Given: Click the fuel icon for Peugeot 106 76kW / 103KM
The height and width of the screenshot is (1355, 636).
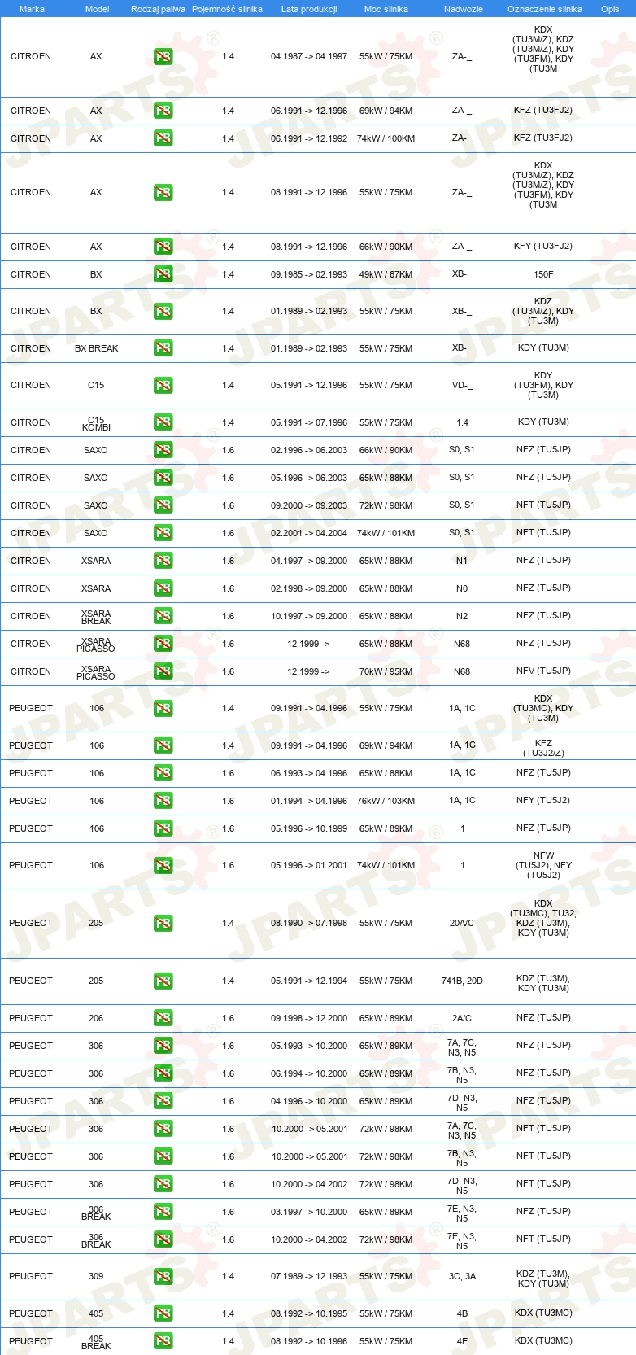Looking at the screenshot, I should (x=163, y=801).
